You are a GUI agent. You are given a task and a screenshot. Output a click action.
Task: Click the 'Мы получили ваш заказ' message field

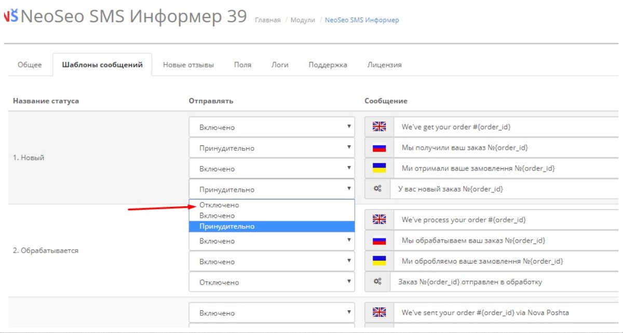pyautogui.click(x=506, y=148)
